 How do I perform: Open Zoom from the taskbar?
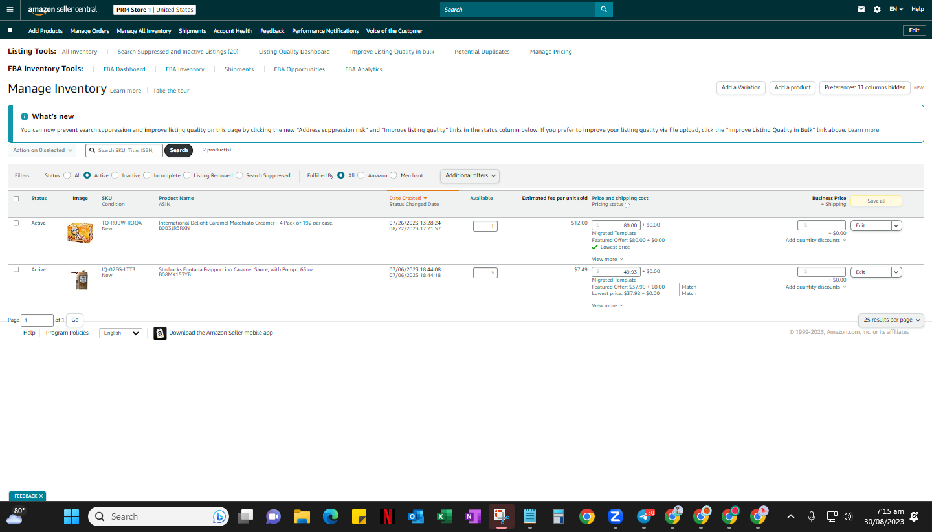(616, 516)
